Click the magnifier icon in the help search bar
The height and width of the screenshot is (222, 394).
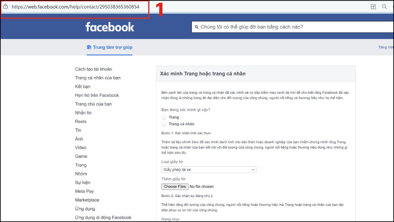click(196, 27)
